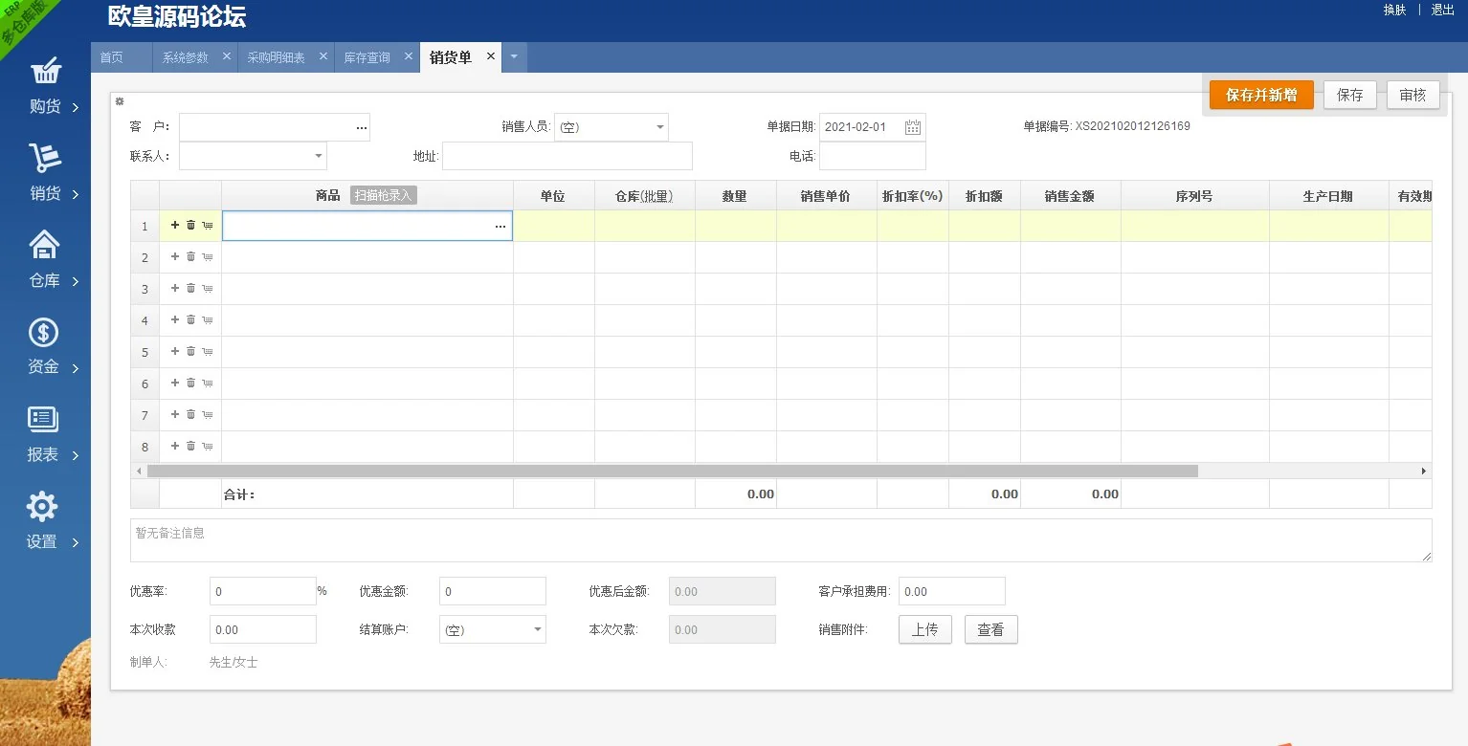
Task: Expand the 结算账户 dropdown
Action: (x=537, y=629)
